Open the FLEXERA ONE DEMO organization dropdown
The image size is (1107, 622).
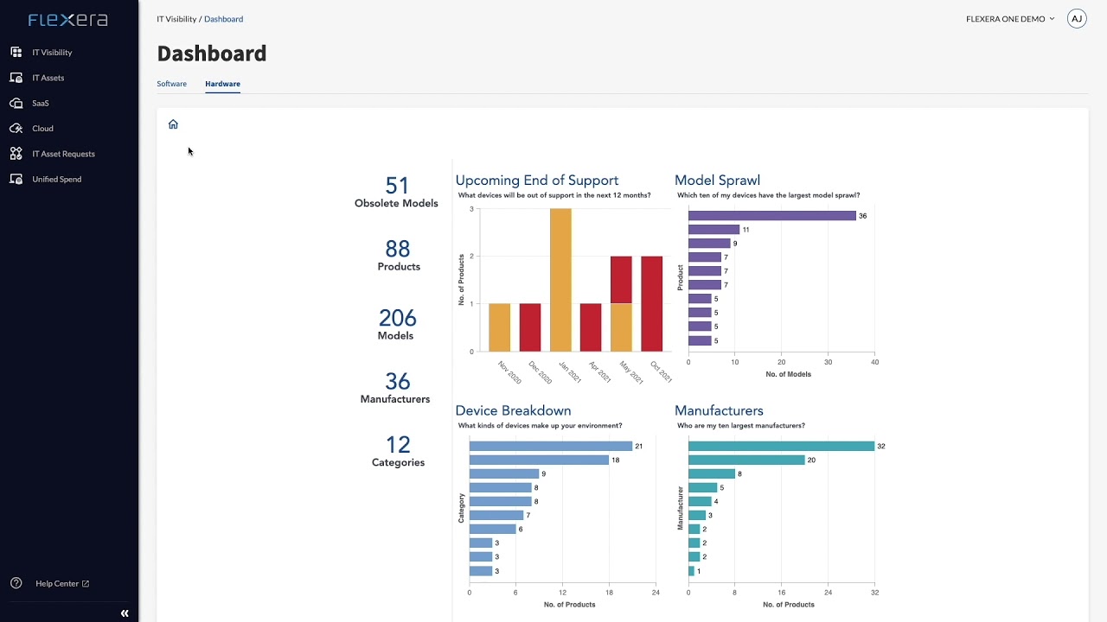1010,19
